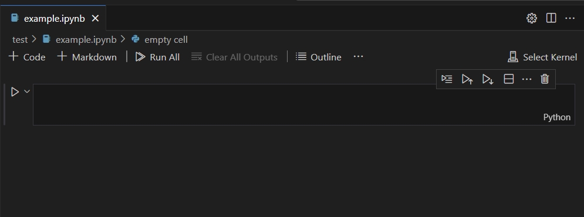Image resolution: width=584 pixels, height=217 pixels.
Task: Open more cell actions menu
Action: pyautogui.click(x=526, y=79)
